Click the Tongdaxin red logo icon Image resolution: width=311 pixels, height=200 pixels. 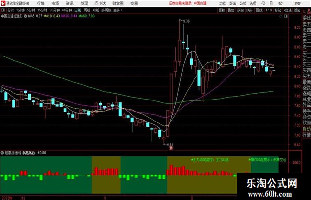(3, 3)
